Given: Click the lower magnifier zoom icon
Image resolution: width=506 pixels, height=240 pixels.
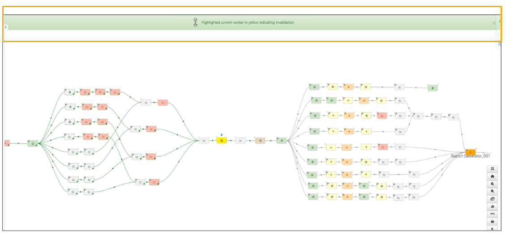Looking at the screenshot, I should [492, 191].
